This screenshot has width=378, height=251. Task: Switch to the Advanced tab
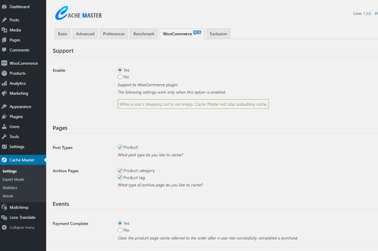click(85, 34)
